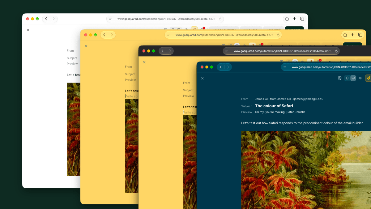The width and height of the screenshot is (371, 209).
Task: Reload the page in the dark grey Safari window
Action: [336, 51]
